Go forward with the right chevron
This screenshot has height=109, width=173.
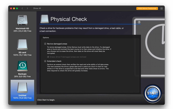pyautogui.click(x=27, y=8)
